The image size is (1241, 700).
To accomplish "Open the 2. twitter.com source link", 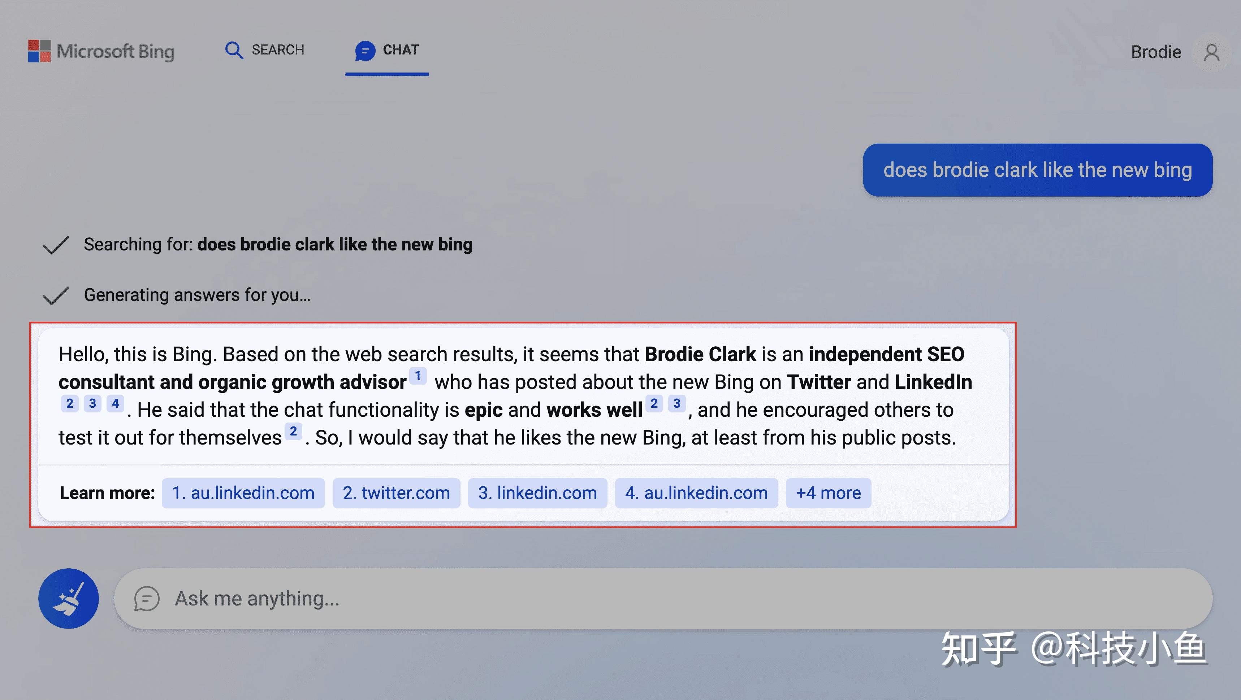I will point(396,493).
